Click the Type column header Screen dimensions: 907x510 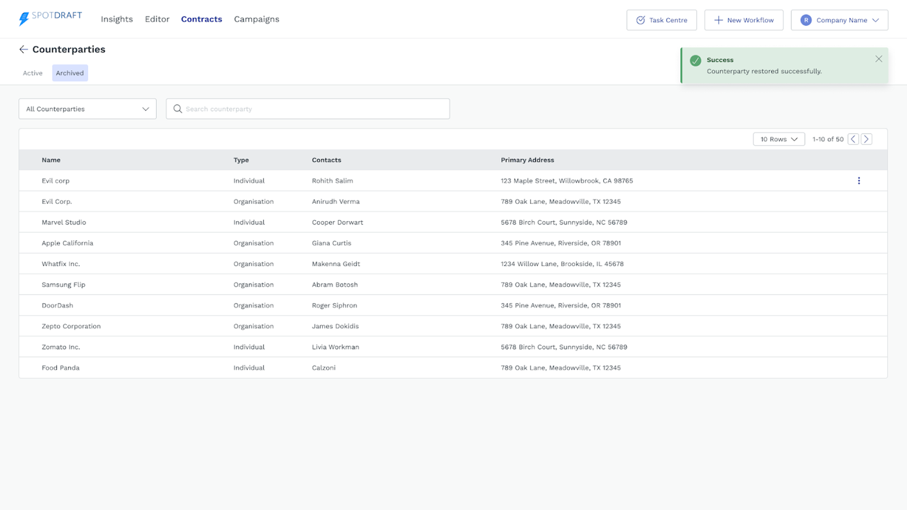point(241,160)
